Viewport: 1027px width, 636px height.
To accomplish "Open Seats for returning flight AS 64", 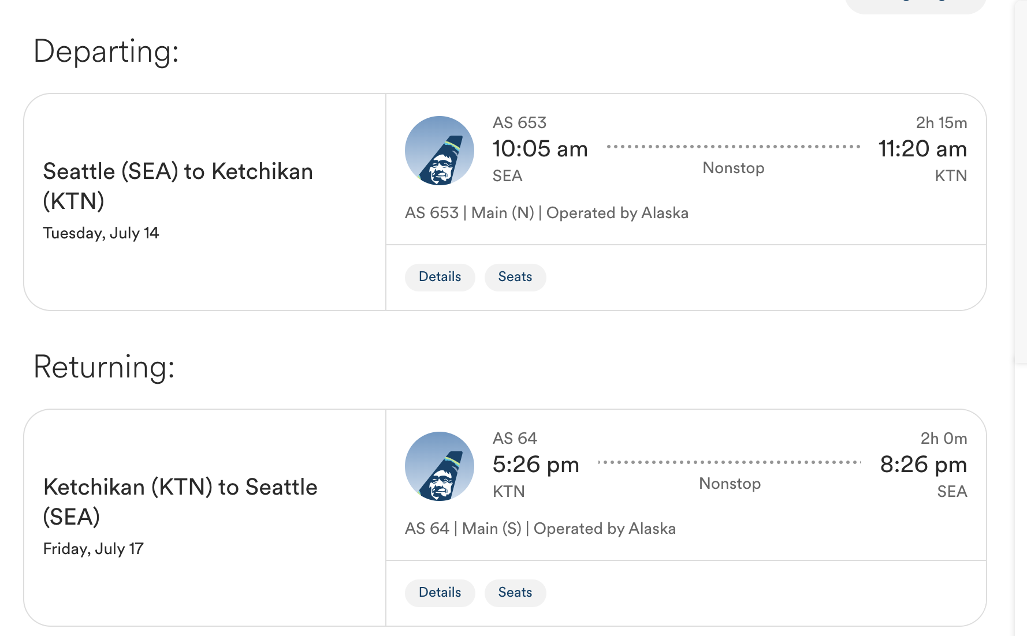I will coord(515,593).
